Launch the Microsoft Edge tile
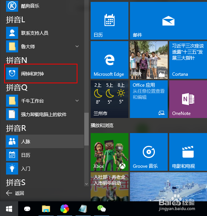Viewport: 207px width, 216px height. (110, 60)
